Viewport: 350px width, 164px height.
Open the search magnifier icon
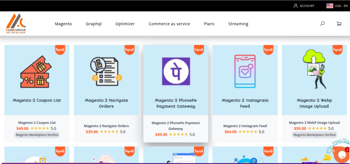pos(322,23)
